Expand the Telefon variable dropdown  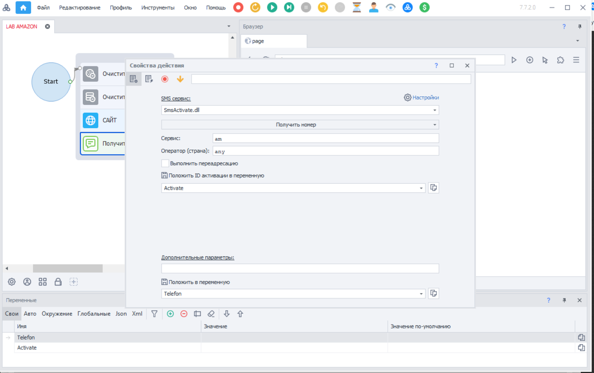click(x=421, y=294)
